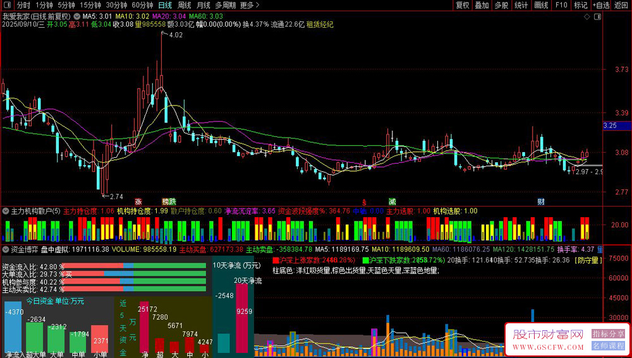Click the 主力持仓度: 1.06 label
Image resolution: width=632 pixels, height=358 pixels.
(x=88, y=211)
